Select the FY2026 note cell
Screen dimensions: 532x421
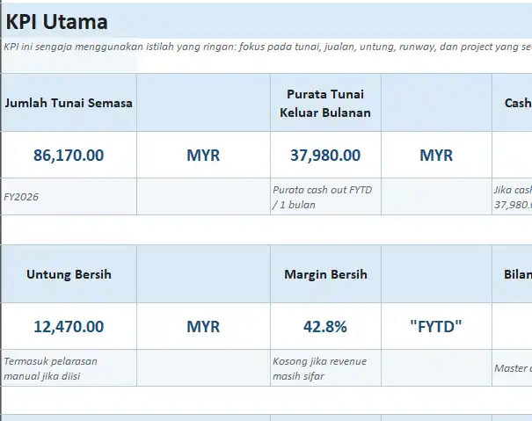coord(69,198)
